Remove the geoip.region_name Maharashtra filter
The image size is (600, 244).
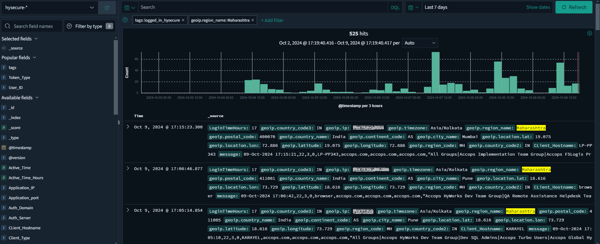253,20
